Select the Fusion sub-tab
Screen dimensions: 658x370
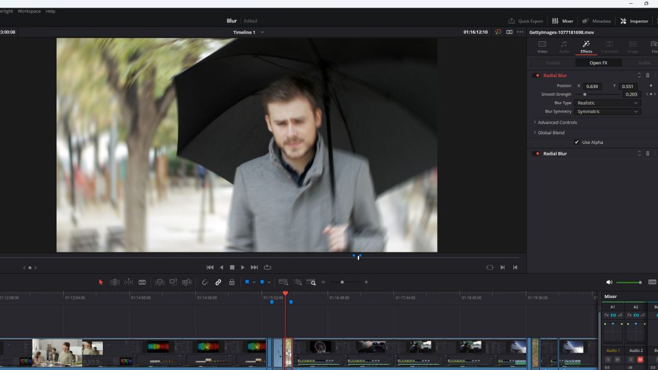(x=553, y=63)
